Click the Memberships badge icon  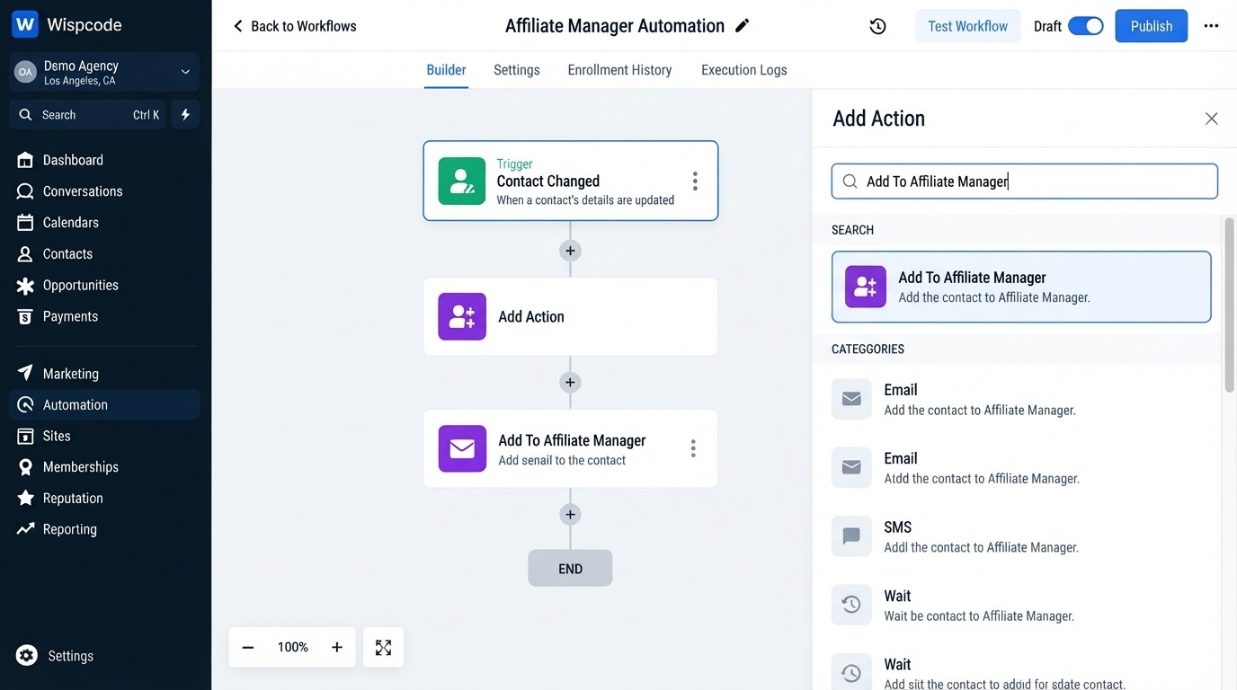point(25,467)
